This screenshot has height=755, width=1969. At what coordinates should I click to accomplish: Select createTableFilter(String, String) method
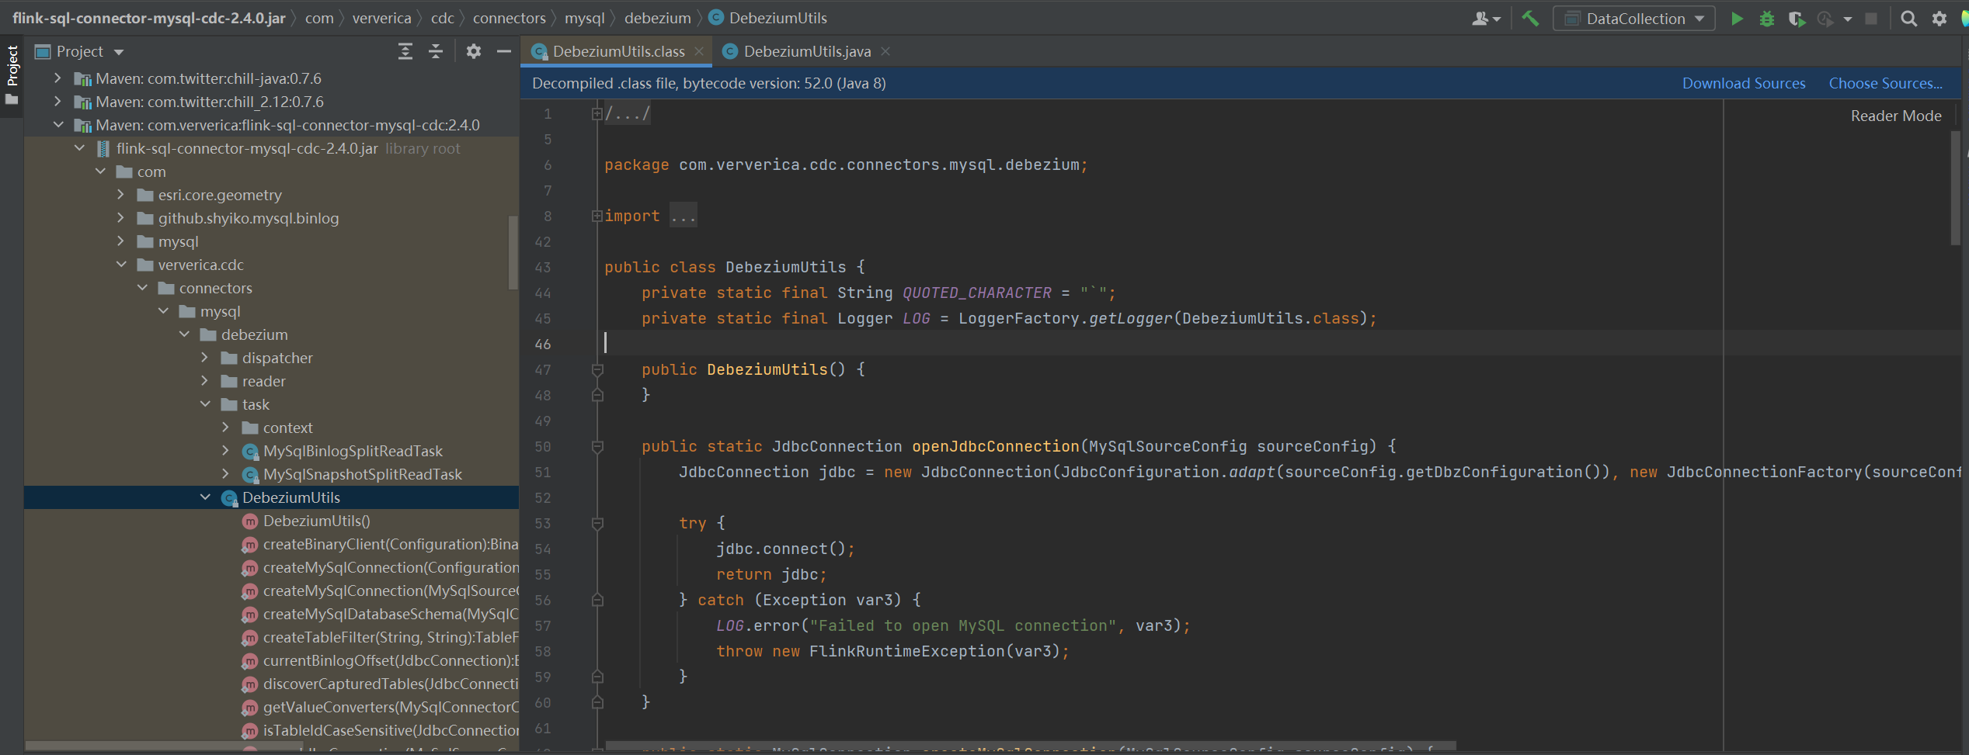pyautogui.click(x=272, y=637)
